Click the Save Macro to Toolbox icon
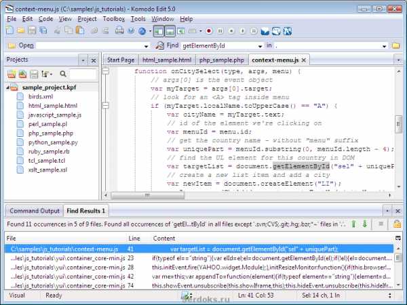407x305 pixels. click(x=254, y=31)
